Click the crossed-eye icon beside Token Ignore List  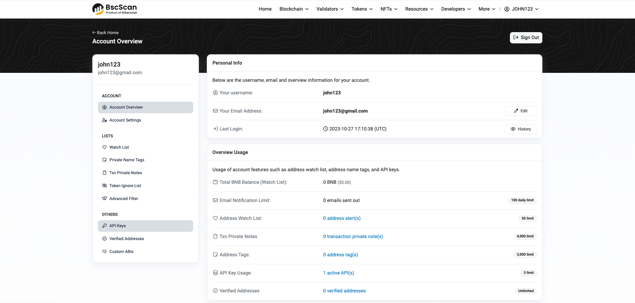(x=105, y=186)
